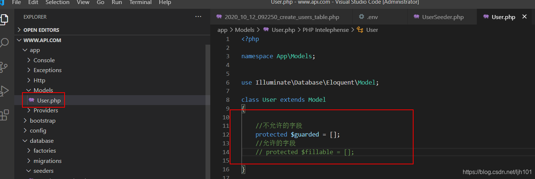The width and height of the screenshot is (535, 179).
Task: Switch to the .env tab
Action: coord(380,17)
